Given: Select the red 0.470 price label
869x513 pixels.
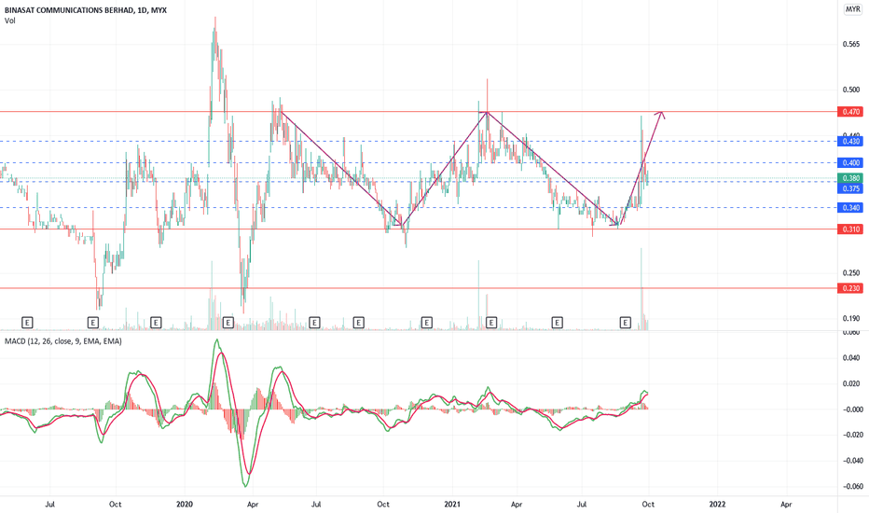Looking at the screenshot, I should pos(851,112).
